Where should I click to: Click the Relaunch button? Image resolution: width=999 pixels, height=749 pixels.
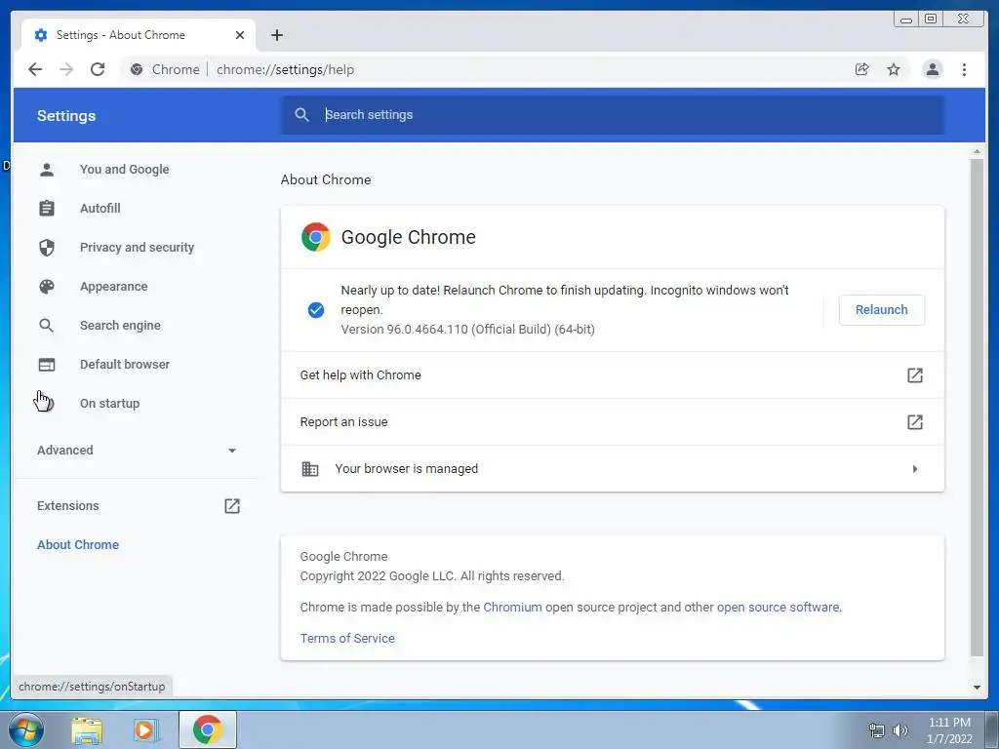click(x=881, y=309)
